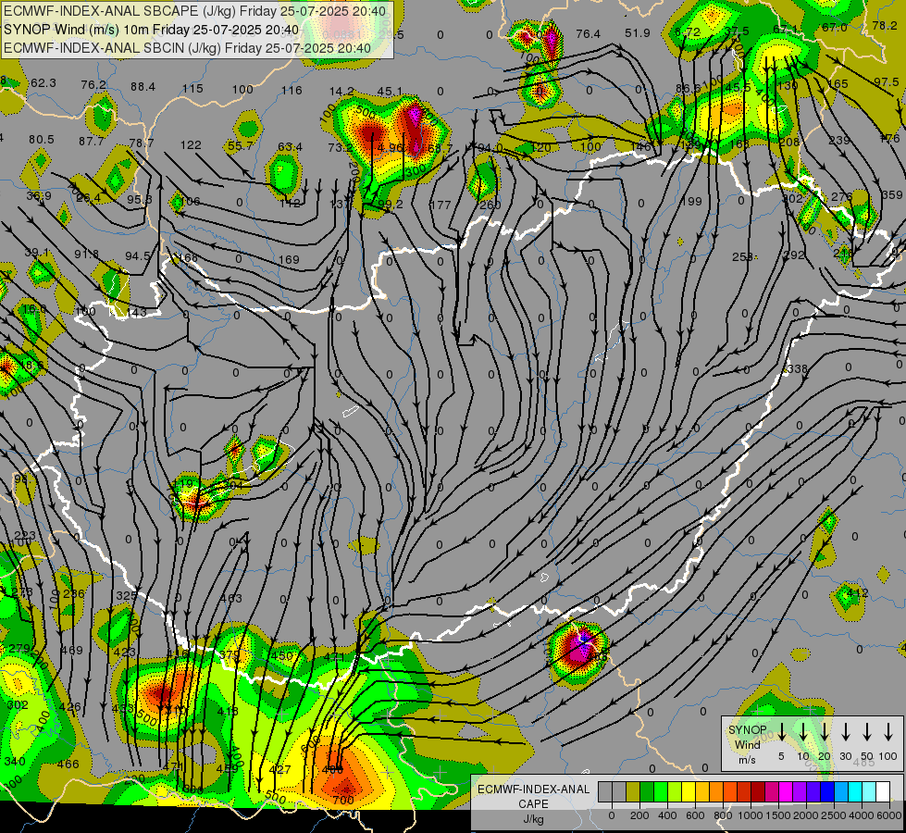Image resolution: width=906 pixels, height=833 pixels.
Task: Click the 4000 tick label on CAPE scale
Action: [862, 815]
